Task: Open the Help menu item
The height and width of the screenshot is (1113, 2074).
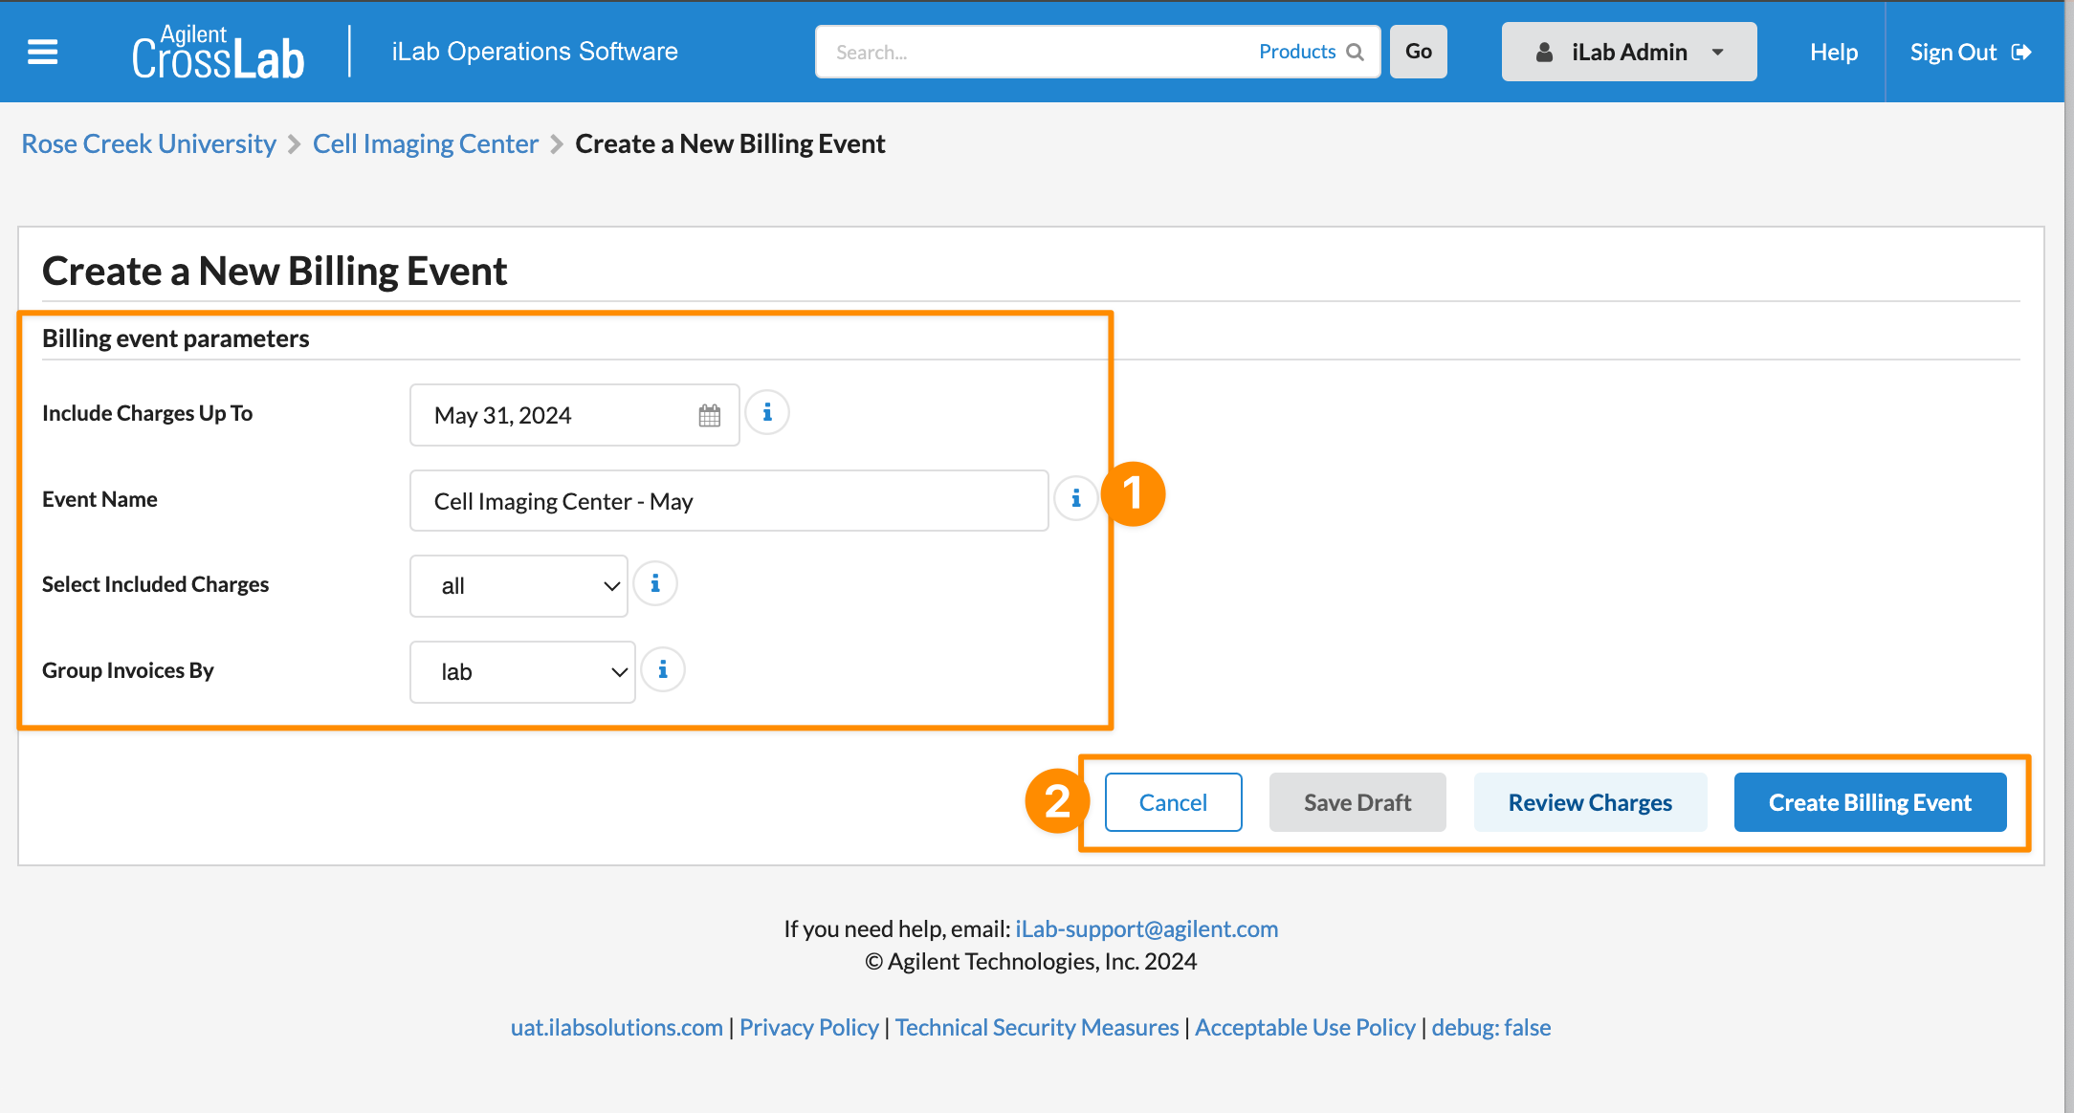Action: [x=1833, y=52]
